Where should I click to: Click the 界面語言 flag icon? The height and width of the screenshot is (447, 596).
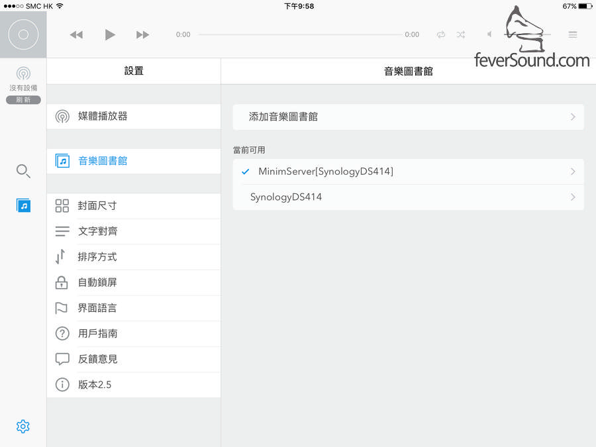pos(61,308)
